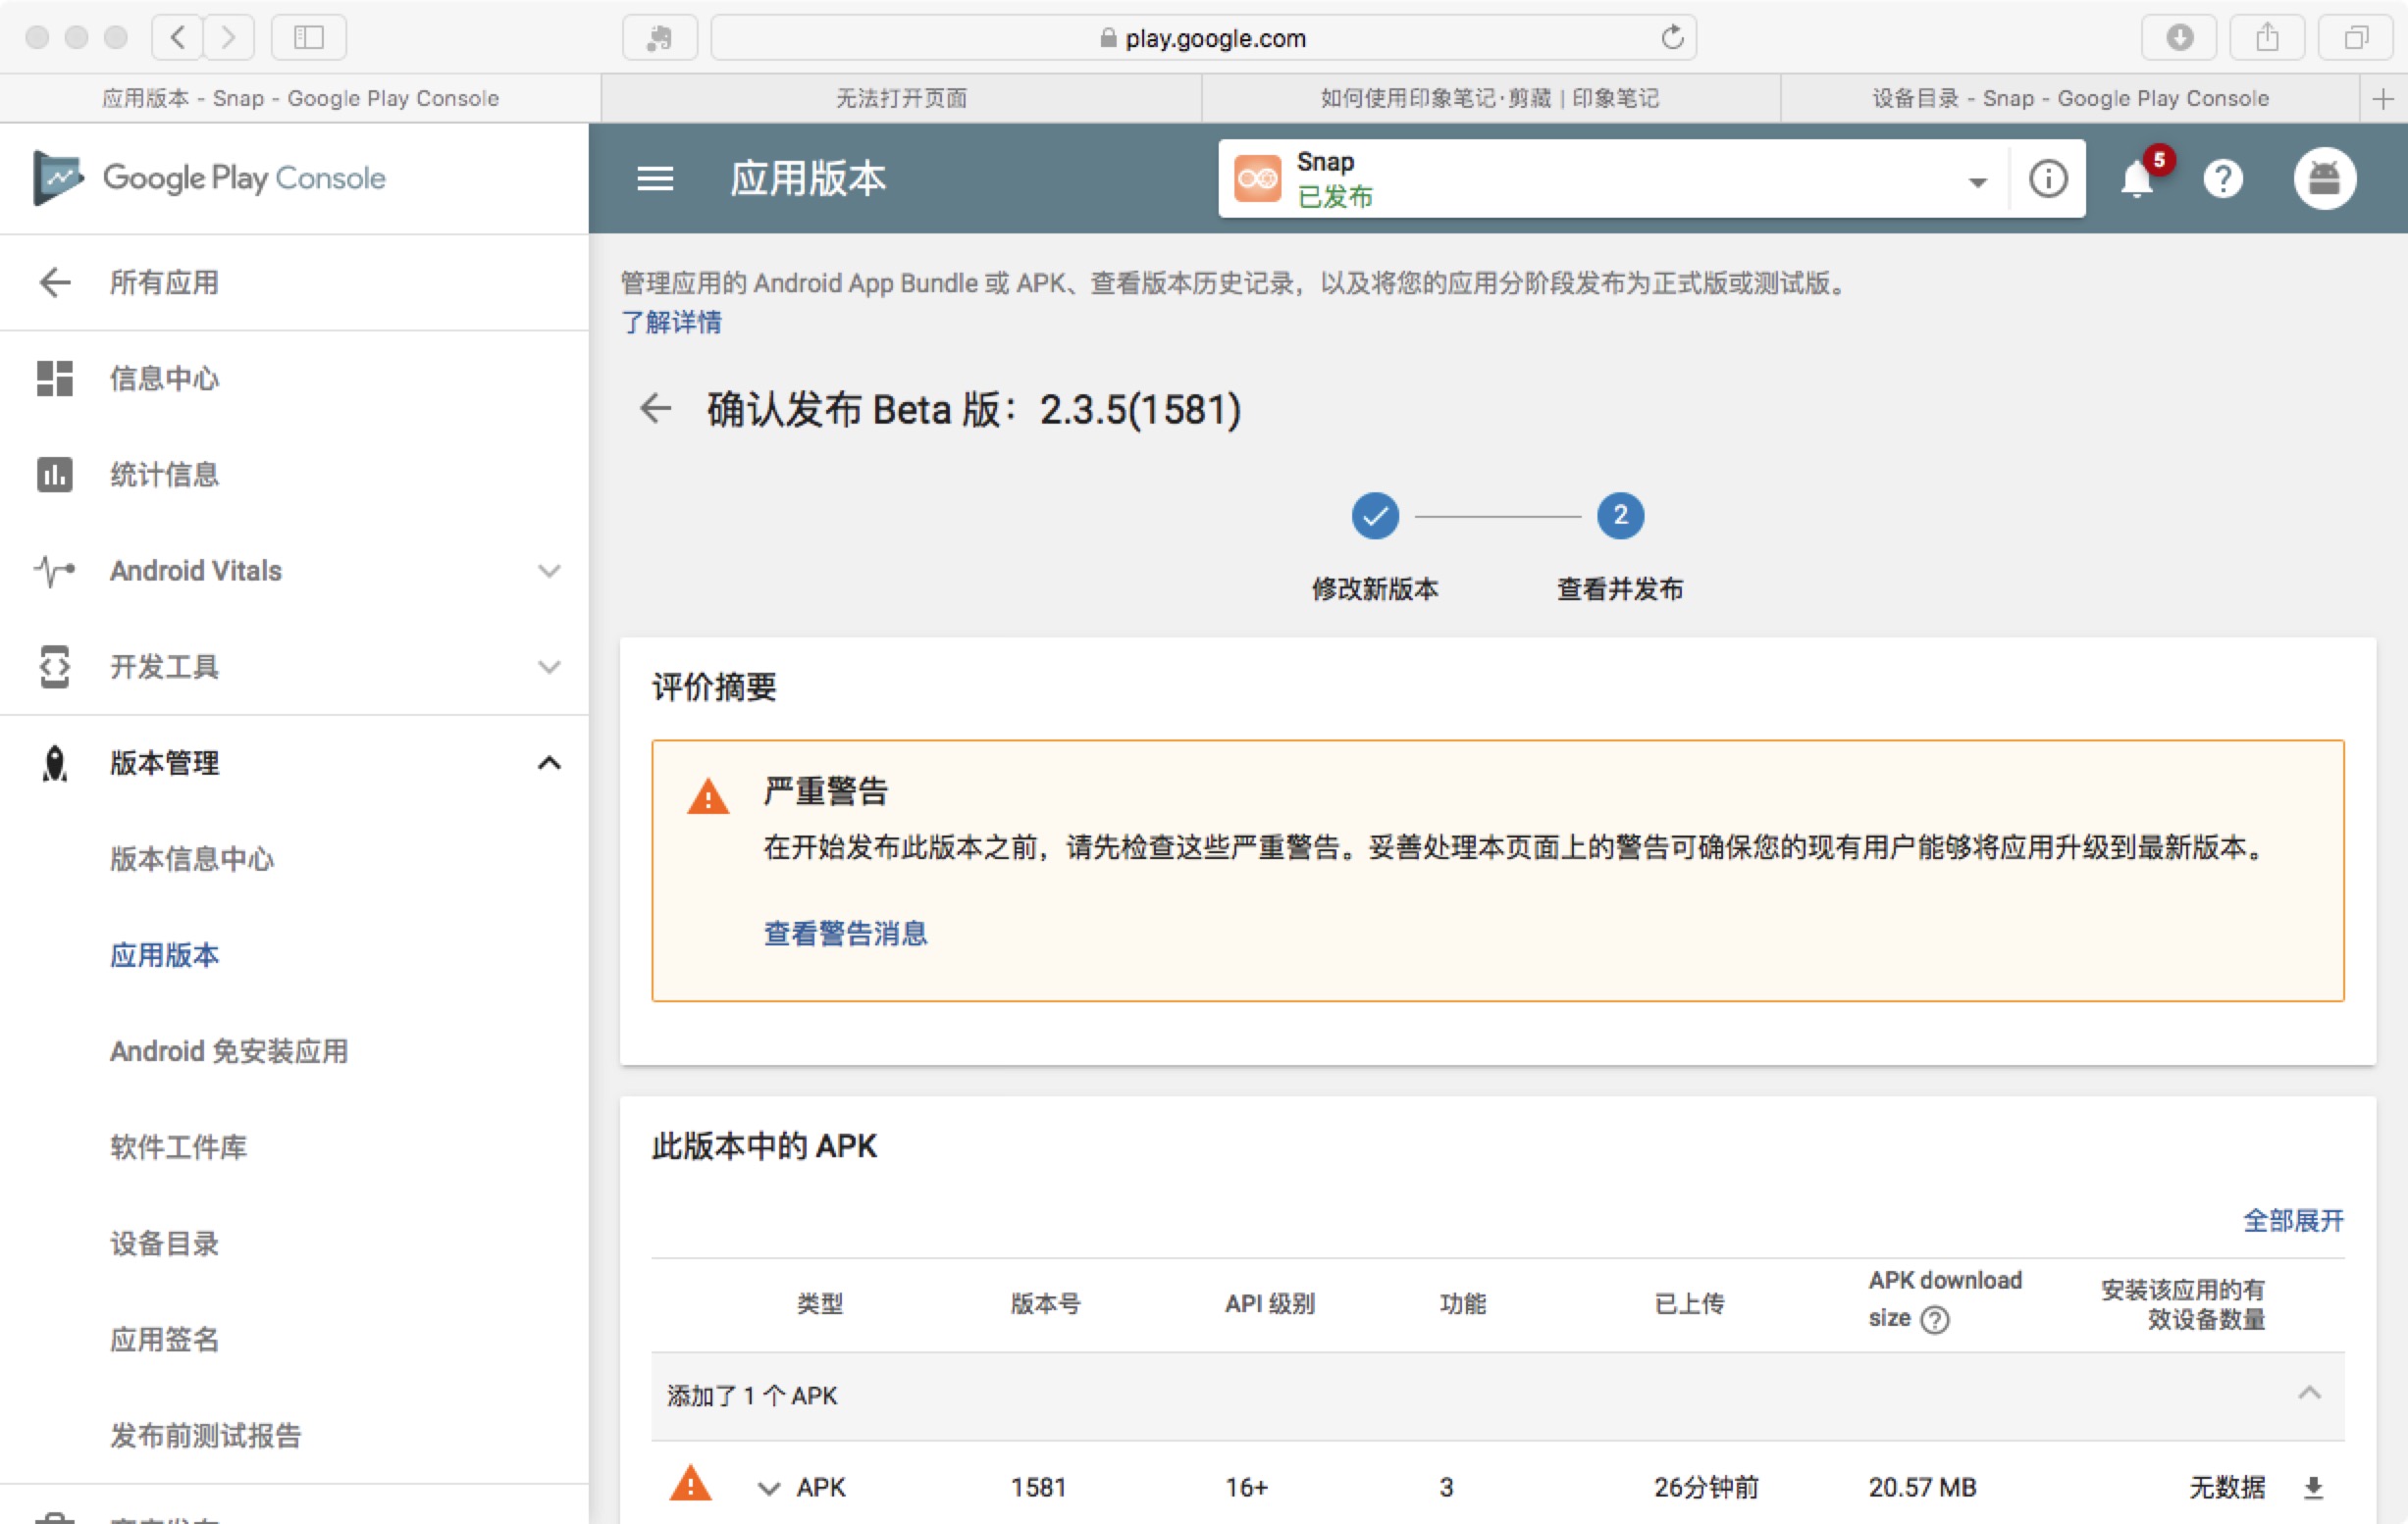2408x1524 pixels.
Task: Click the Evernote clipper extension icon
Action: pos(660,38)
